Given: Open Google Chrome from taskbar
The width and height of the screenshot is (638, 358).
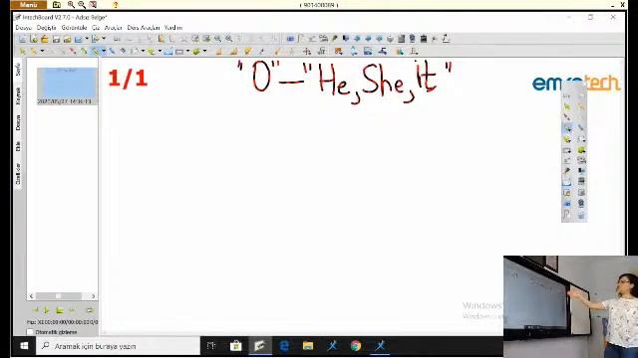Looking at the screenshot, I should (x=356, y=346).
